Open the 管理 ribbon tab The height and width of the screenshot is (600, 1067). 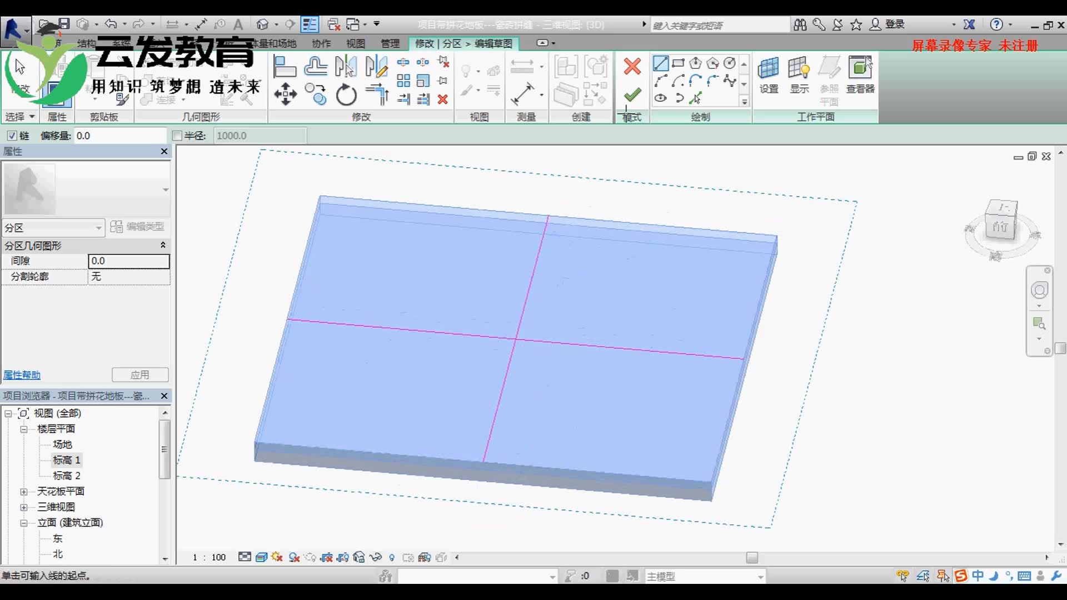pos(390,43)
